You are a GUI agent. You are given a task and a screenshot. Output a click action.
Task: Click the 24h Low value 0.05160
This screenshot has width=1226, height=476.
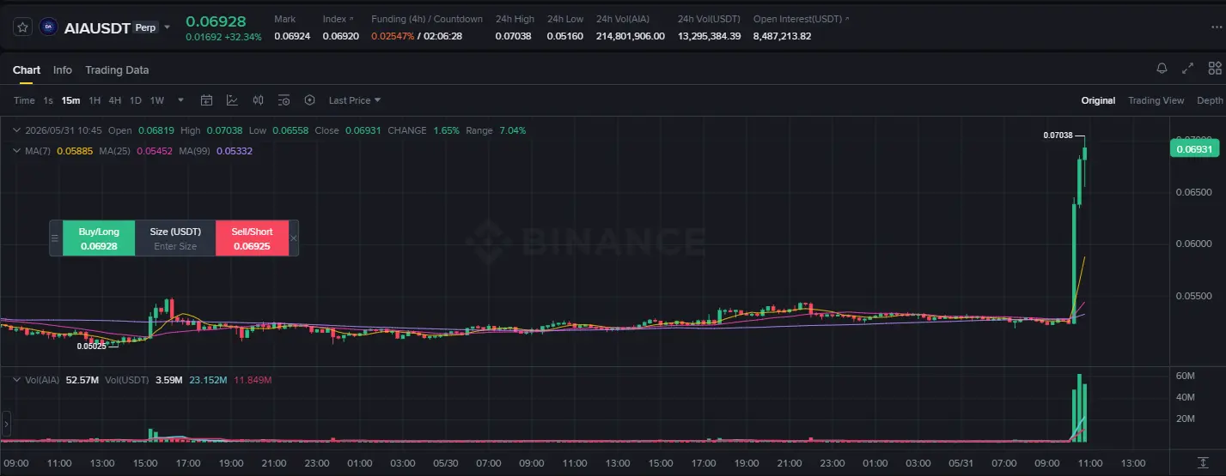point(564,36)
